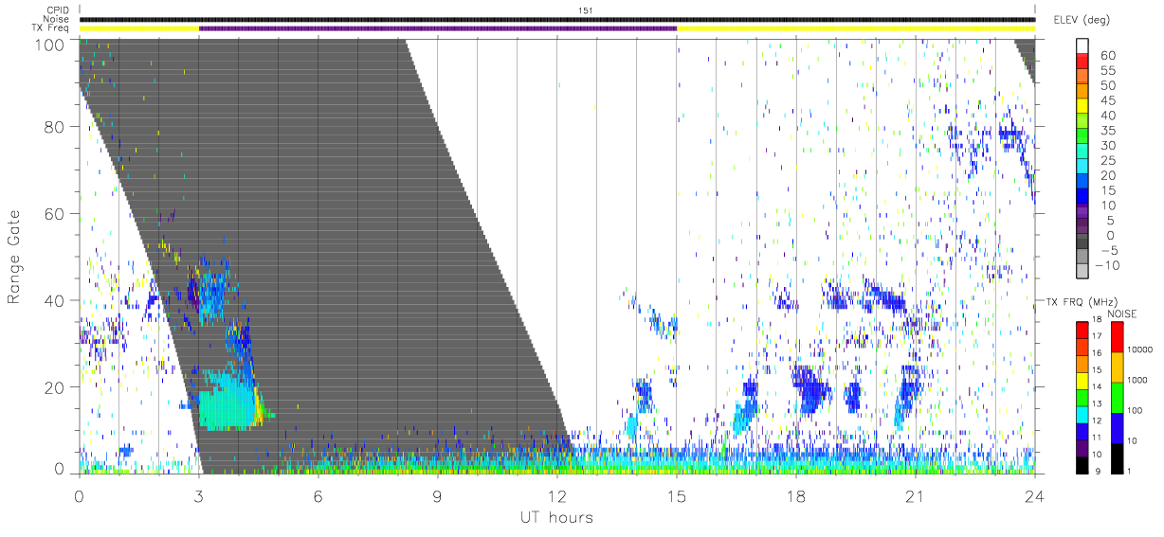Click the green band of the NOISE scale

1118,398
